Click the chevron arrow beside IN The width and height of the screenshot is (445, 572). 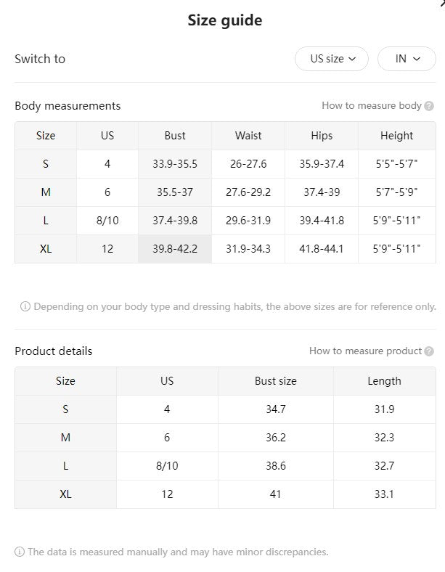(417, 59)
